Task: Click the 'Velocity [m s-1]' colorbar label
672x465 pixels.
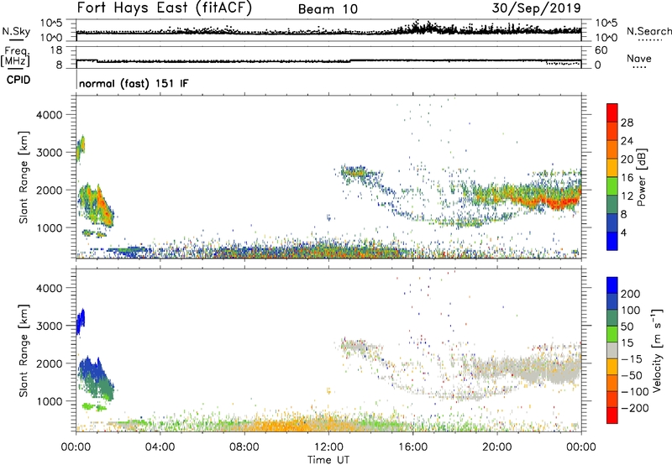Action: (656, 350)
